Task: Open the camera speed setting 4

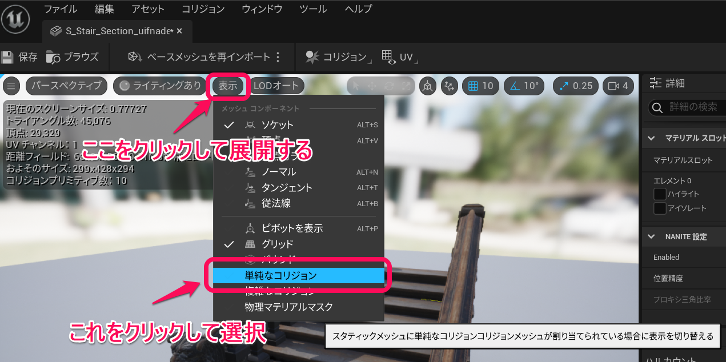Action: click(x=619, y=86)
